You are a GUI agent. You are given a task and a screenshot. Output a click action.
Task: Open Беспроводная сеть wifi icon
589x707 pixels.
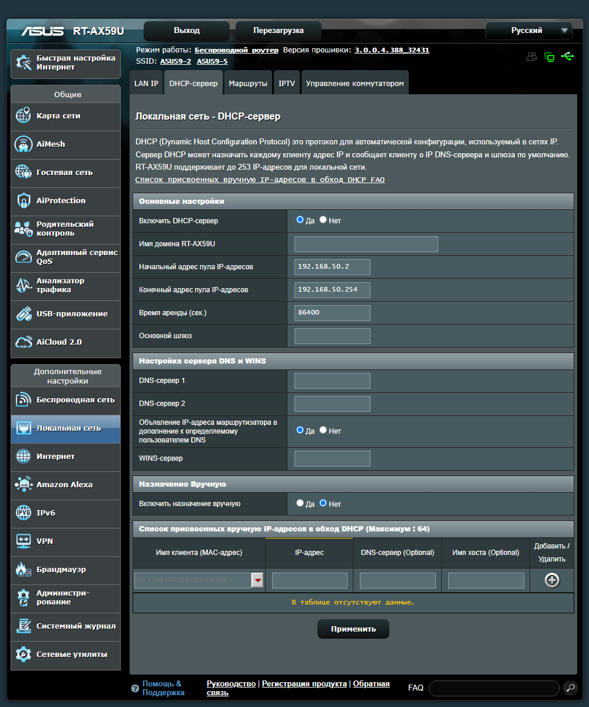pos(24,399)
